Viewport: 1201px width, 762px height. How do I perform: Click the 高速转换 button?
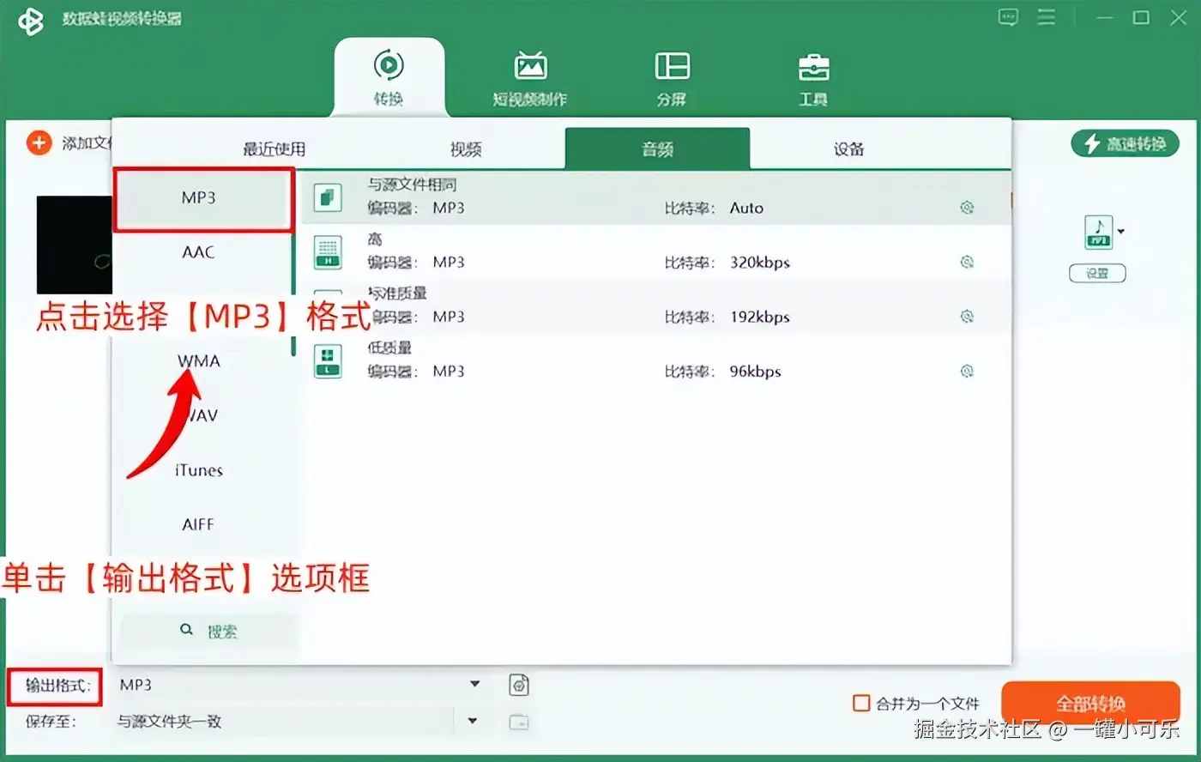click(x=1125, y=143)
